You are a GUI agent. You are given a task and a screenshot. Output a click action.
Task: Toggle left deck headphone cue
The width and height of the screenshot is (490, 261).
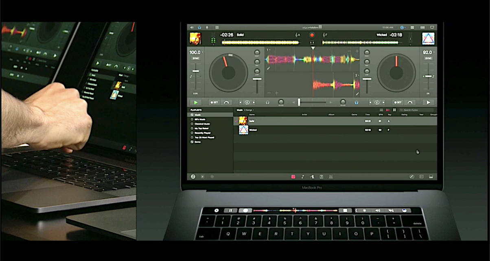point(268,102)
